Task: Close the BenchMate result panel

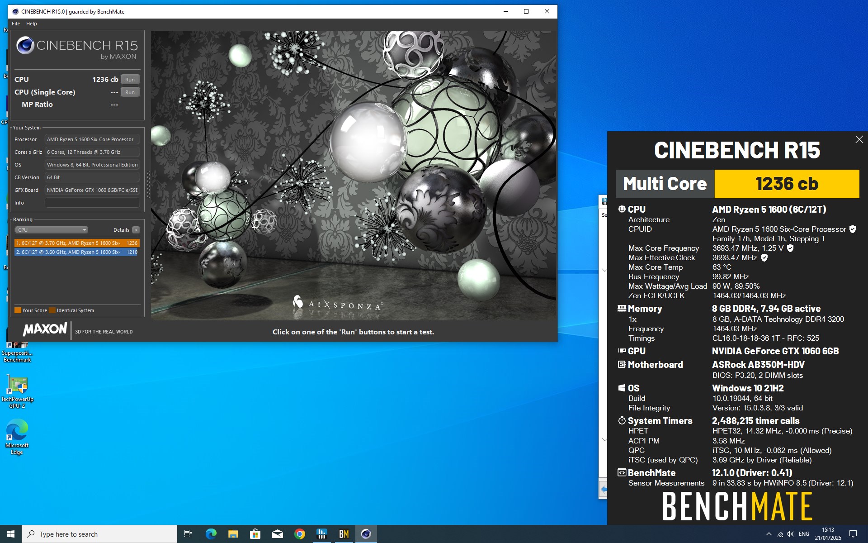Action: [x=859, y=140]
